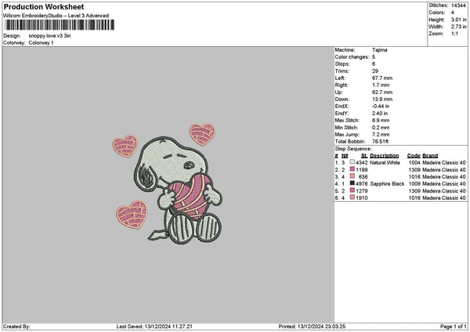Click the Max Jump value '7.2 mm'
The height and width of the screenshot is (332, 470).
click(x=381, y=134)
